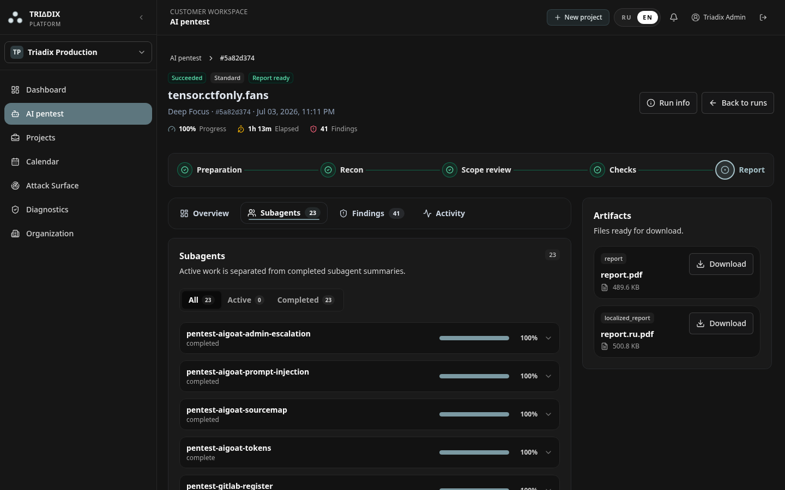This screenshot has width=785, height=490.
Task: Click the progress gauge icon
Action: (172, 129)
